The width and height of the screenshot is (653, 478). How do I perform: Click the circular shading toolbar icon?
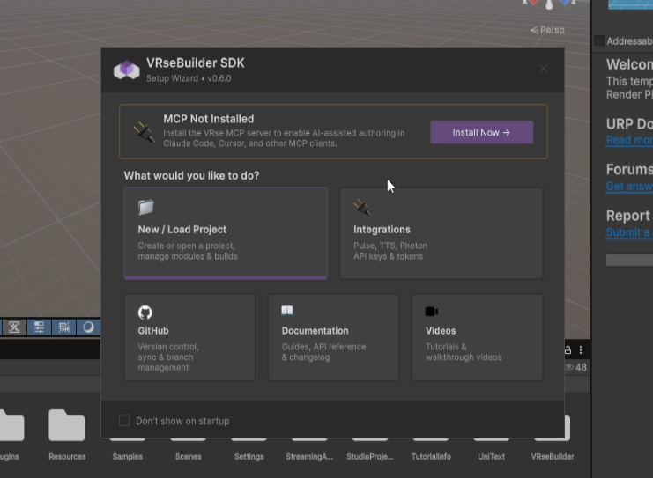[x=88, y=327]
